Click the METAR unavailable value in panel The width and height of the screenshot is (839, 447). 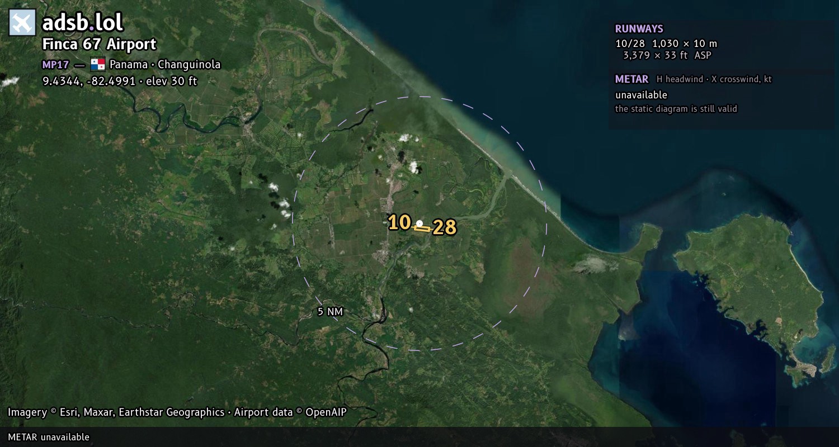(641, 95)
